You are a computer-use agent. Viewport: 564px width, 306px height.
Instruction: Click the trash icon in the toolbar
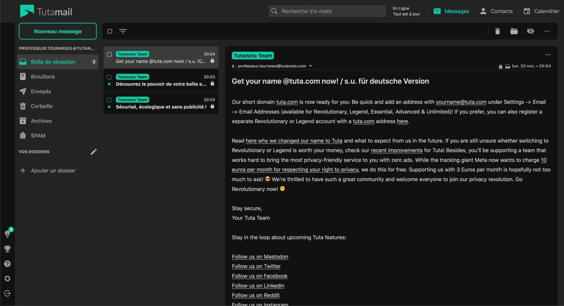497,31
